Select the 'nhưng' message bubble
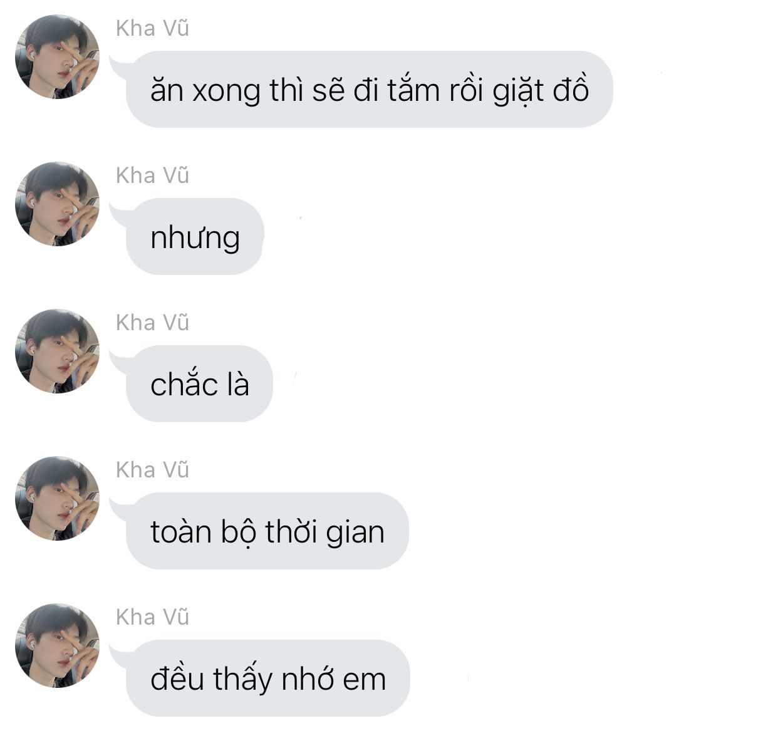 (195, 237)
